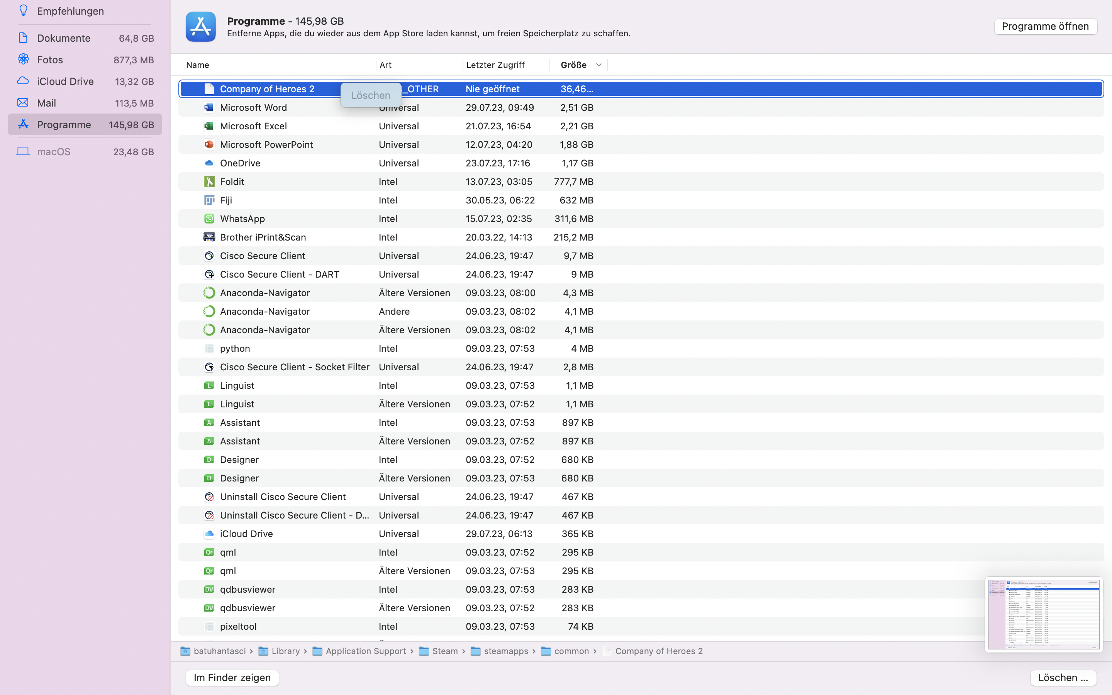1112x695 pixels.
Task: Switch to iCloud Drive sidebar category
Action: (65, 81)
